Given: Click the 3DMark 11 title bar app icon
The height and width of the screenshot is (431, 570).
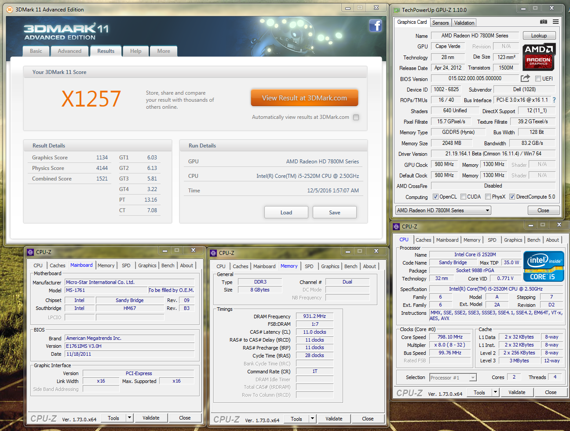Looking at the screenshot, I should pos(10,9).
